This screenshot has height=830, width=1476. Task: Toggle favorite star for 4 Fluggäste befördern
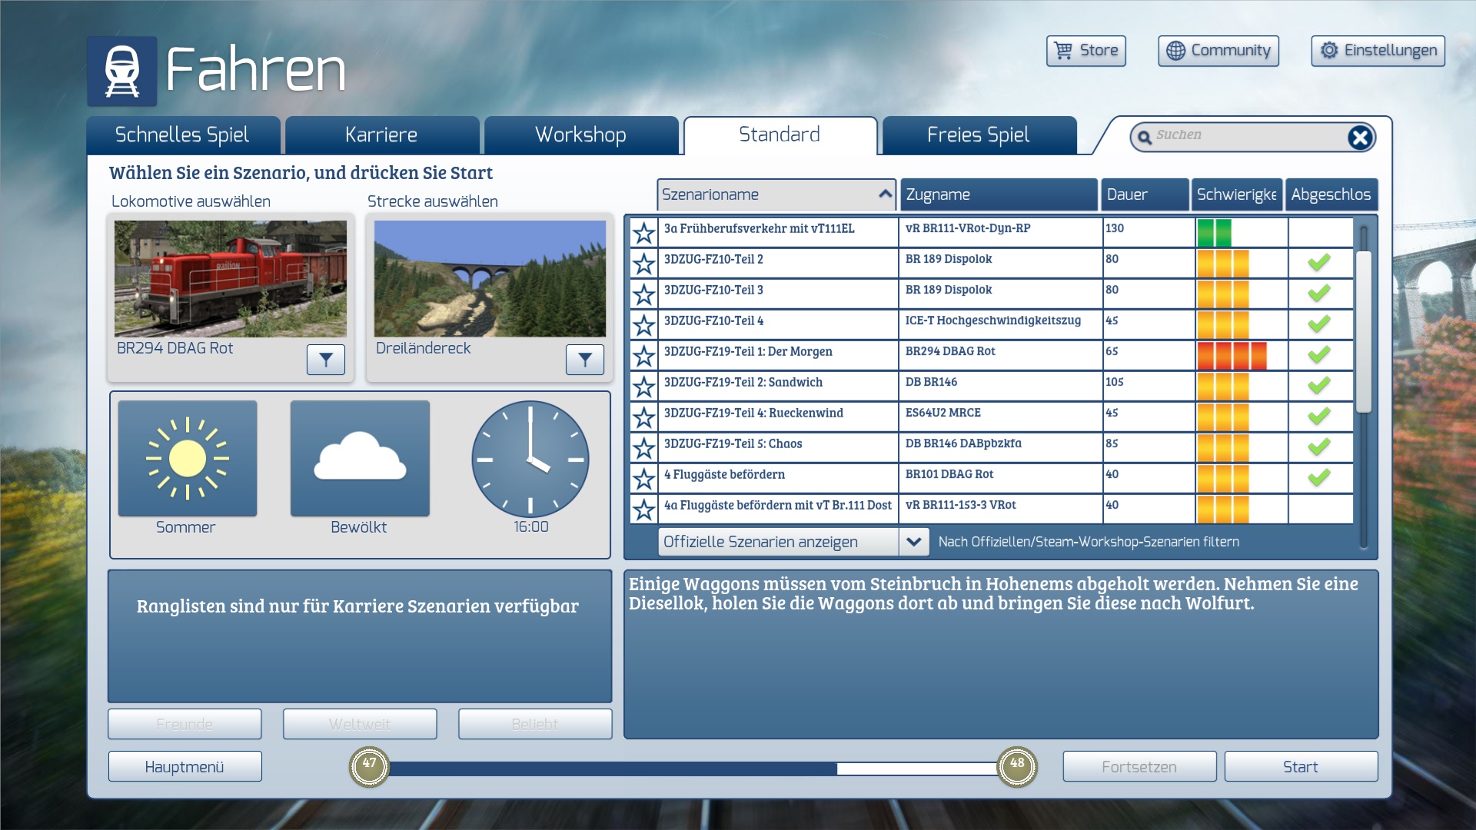tap(643, 479)
